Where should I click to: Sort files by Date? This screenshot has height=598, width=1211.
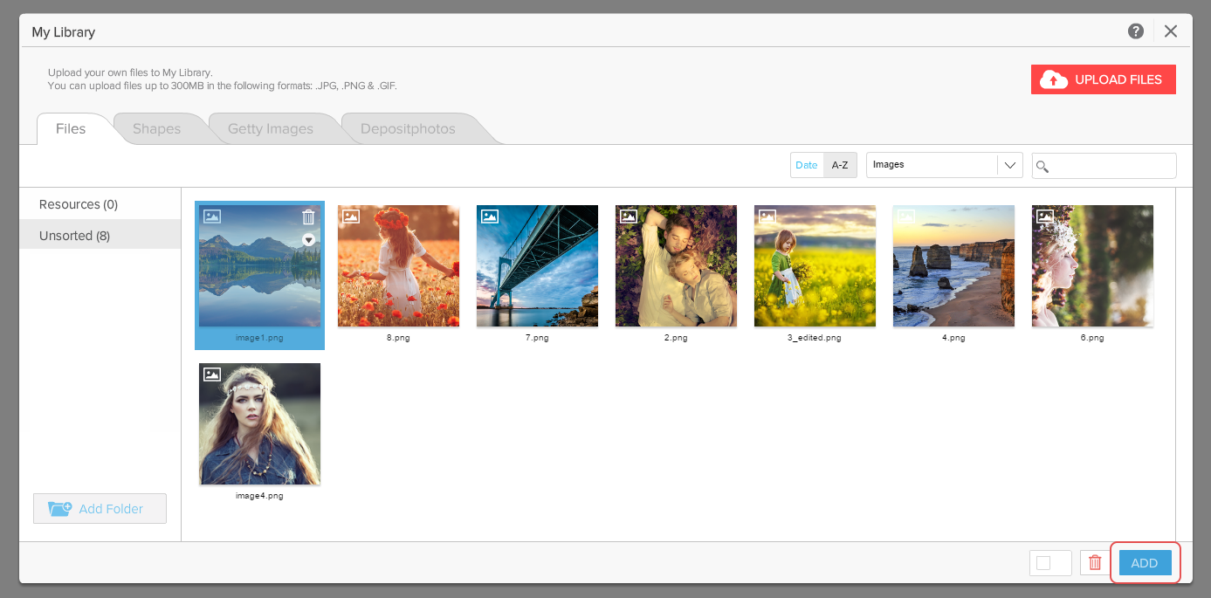(807, 165)
